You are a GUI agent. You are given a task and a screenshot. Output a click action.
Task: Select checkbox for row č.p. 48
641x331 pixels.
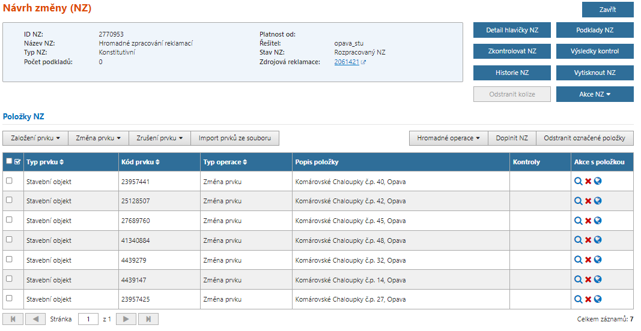pos(9,240)
